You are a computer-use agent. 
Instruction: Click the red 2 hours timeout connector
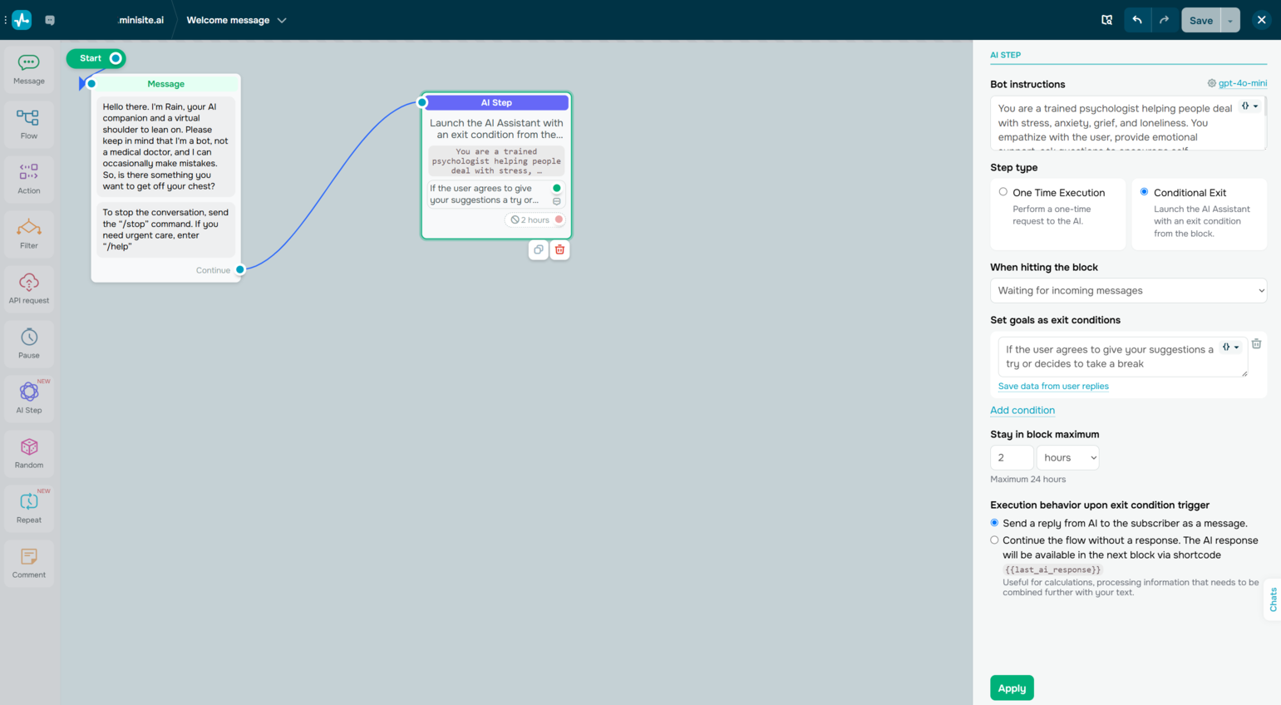pyautogui.click(x=559, y=219)
